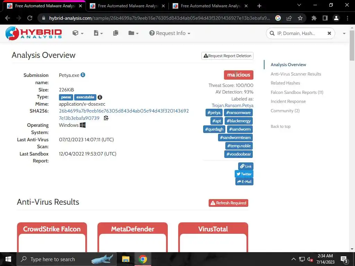Select the #sandworm tag
This screenshot has width=355, height=266.
coord(240,129)
